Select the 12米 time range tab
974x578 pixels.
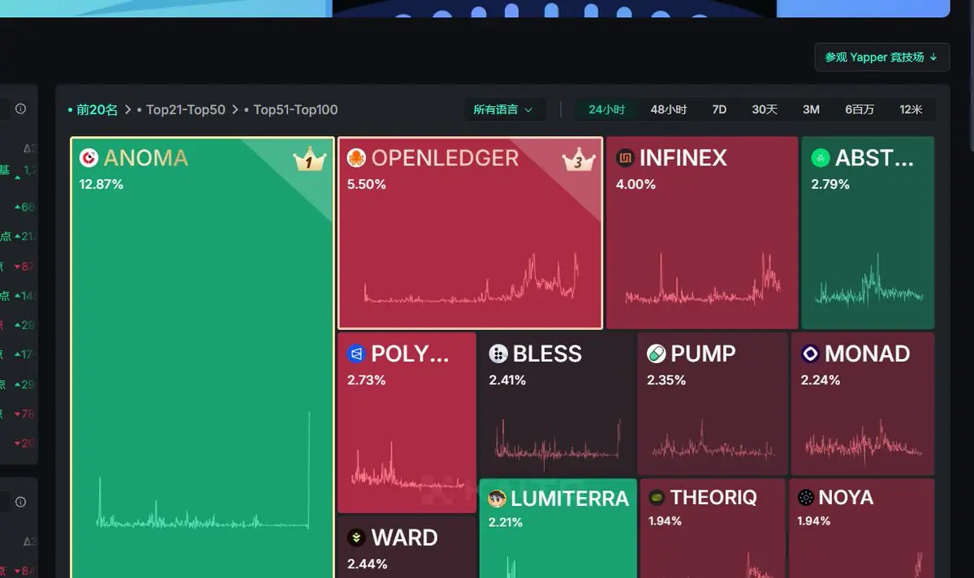911,109
